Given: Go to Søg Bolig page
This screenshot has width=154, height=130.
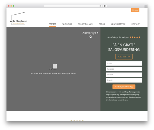Looking at the screenshot, I should click(x=67, y=24).
